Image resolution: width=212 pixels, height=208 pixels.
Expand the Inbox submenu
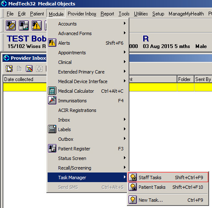click(x=88, y=120)
